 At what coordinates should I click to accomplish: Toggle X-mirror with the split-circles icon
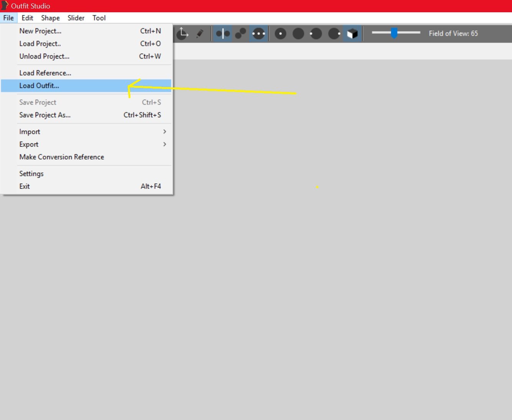tap(223, 34)
